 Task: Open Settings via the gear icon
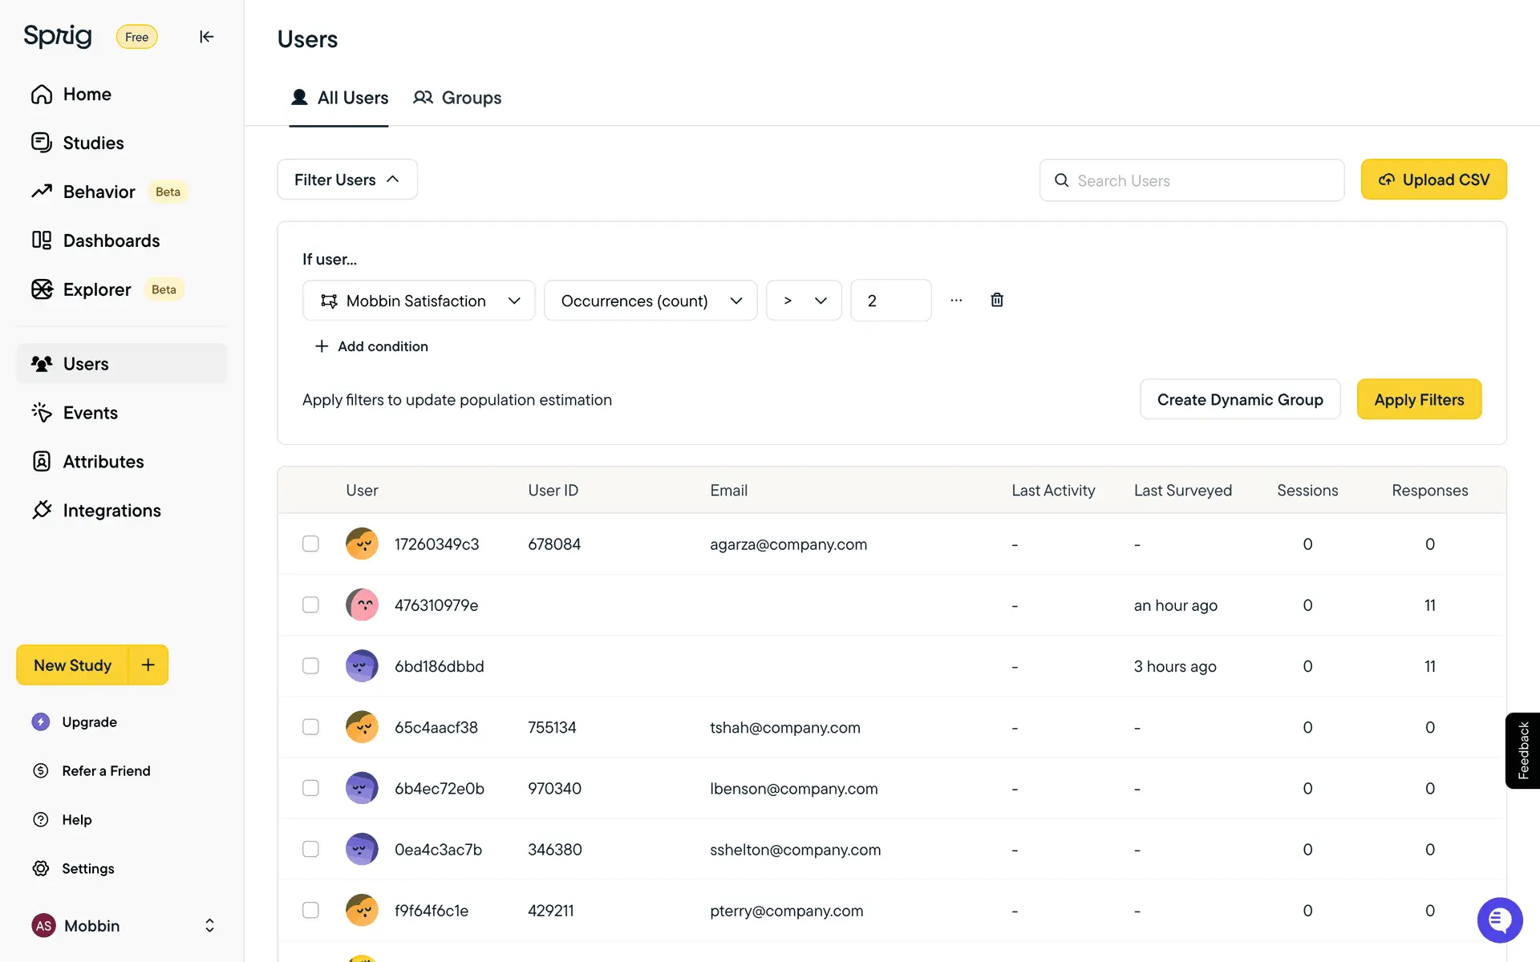click(x=41, y=868)
